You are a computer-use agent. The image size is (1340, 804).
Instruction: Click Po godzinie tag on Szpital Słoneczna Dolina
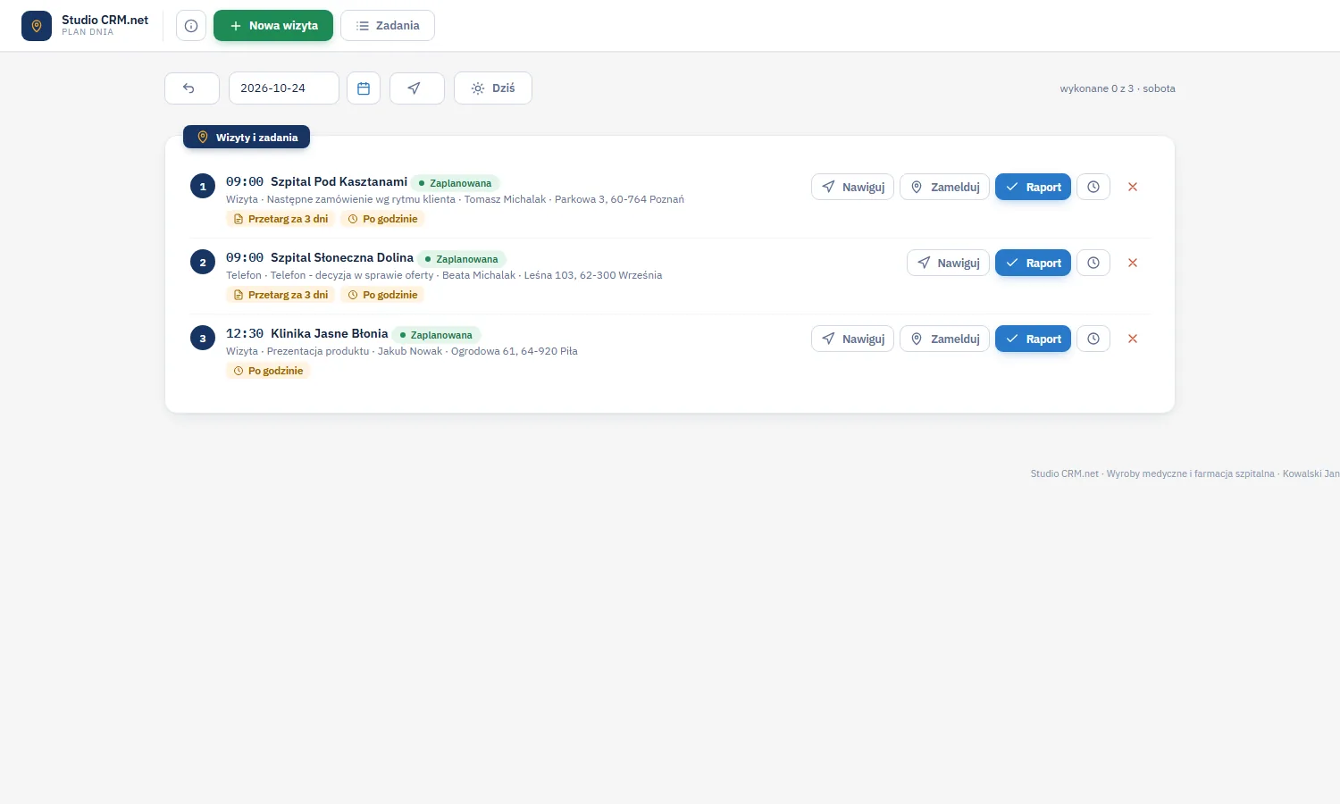click(382, 295)
